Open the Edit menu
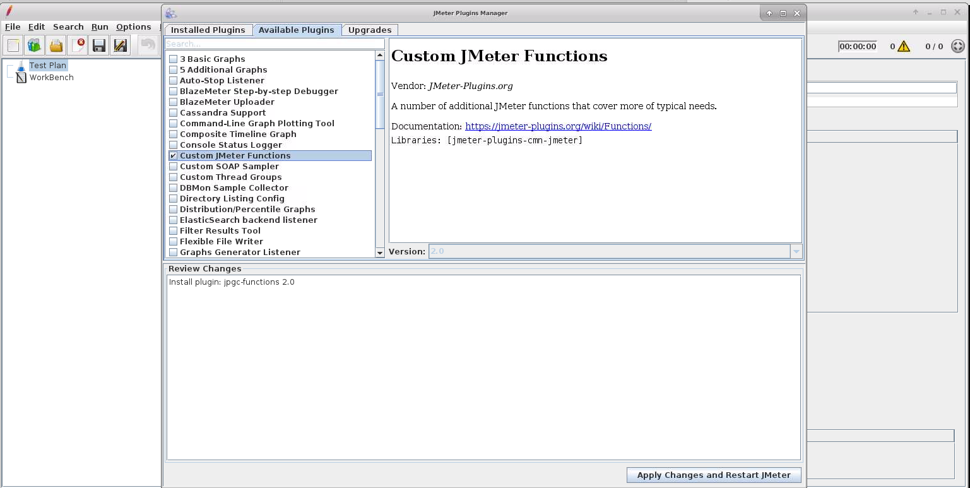970x488 pixels. [37, 27]
